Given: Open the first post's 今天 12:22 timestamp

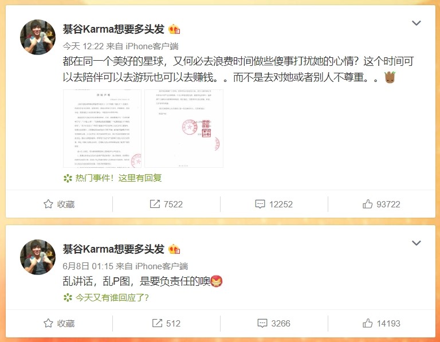Looking at the screenshot, I should (83, 46).
